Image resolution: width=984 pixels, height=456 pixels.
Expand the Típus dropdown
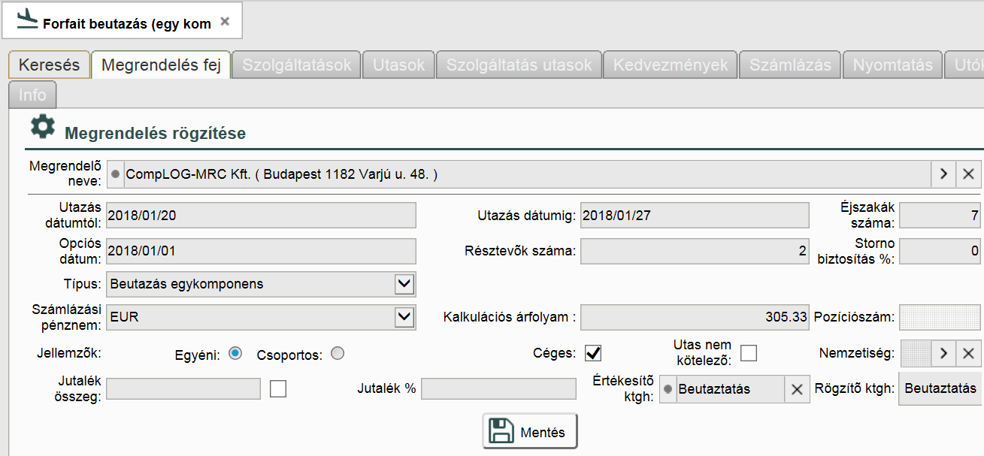tap(404, 284)
